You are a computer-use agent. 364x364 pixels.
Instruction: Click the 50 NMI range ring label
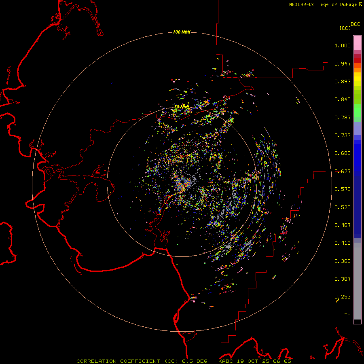[x=182, y=107]
